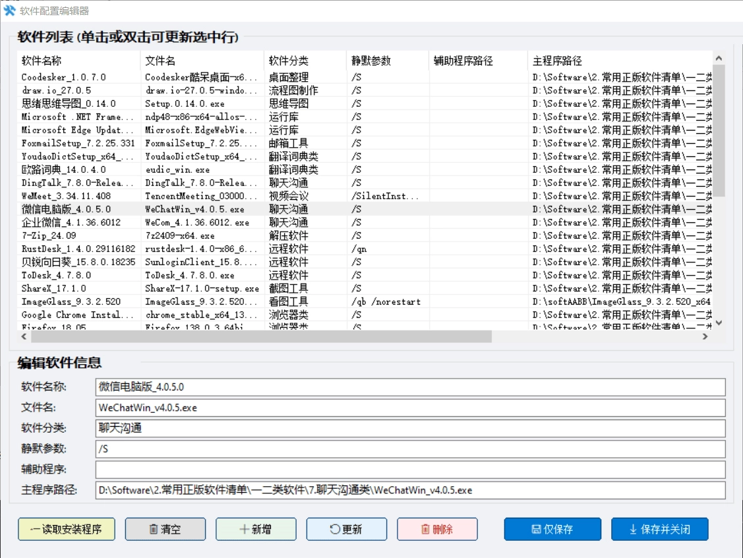Add a new entry with 新增
Image resolution: width=743 pixels, height=558 pixels.
tap(256, 529)
